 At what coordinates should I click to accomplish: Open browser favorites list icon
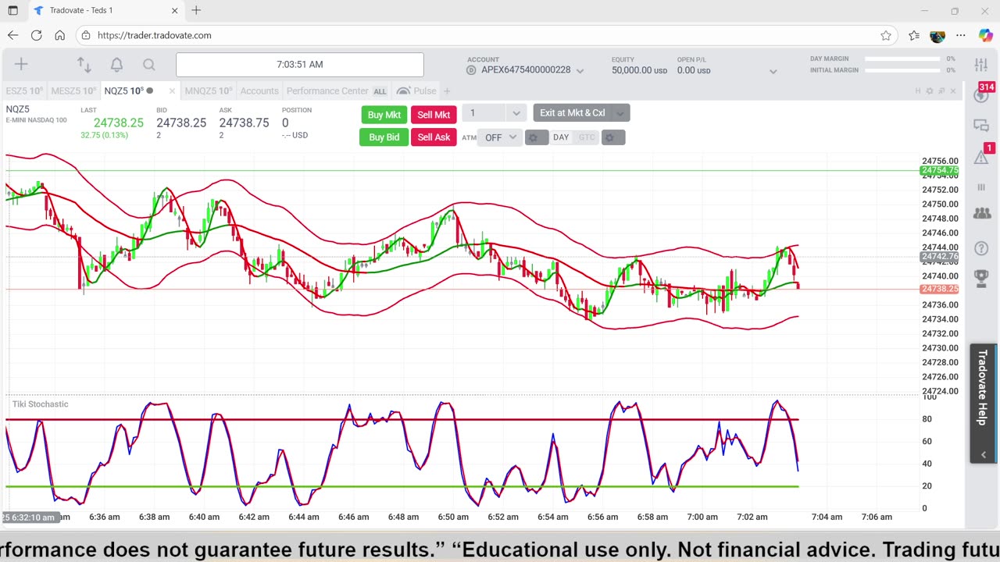tap(914, 35)
